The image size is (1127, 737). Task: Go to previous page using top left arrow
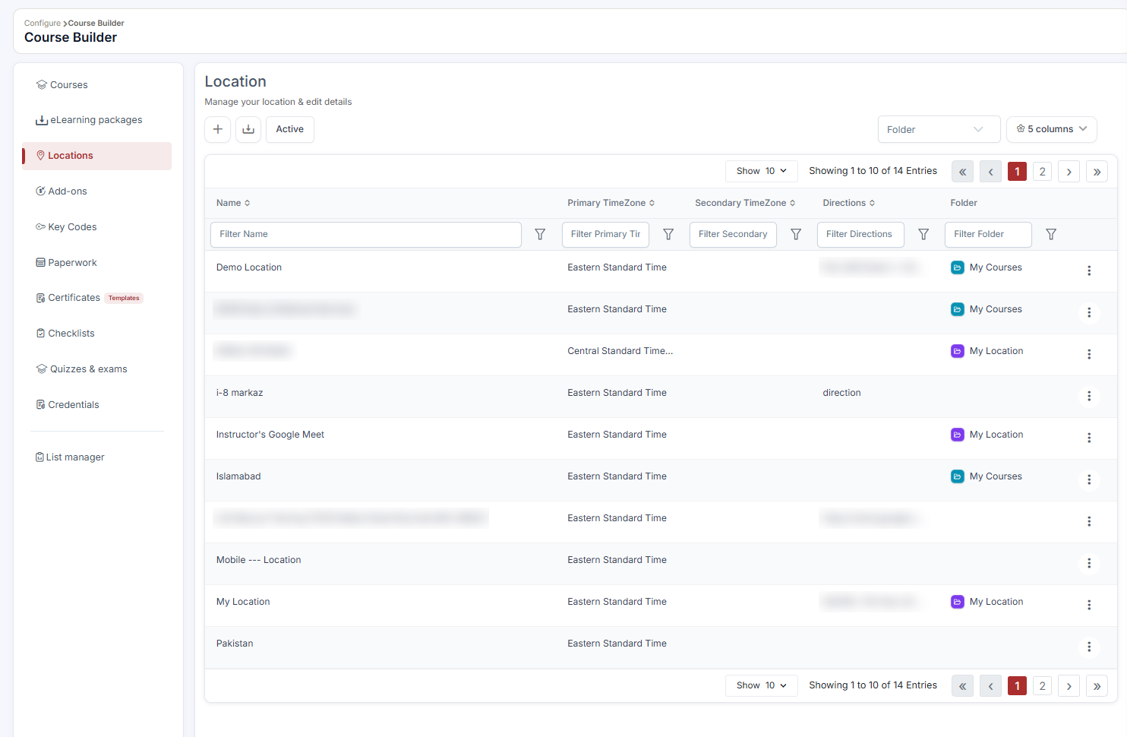990,172
